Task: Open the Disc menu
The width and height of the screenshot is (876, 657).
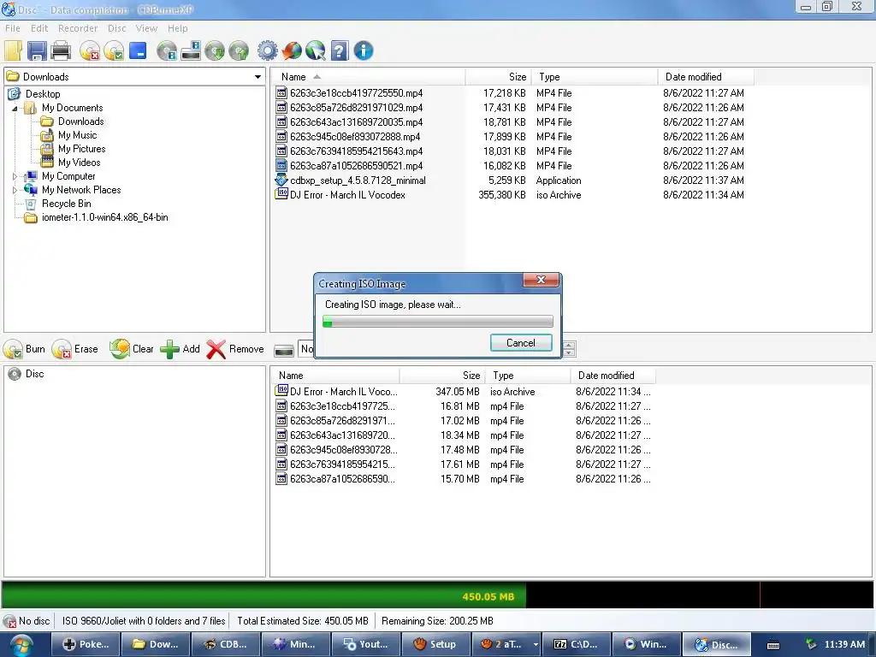Action: coord(116,28)
